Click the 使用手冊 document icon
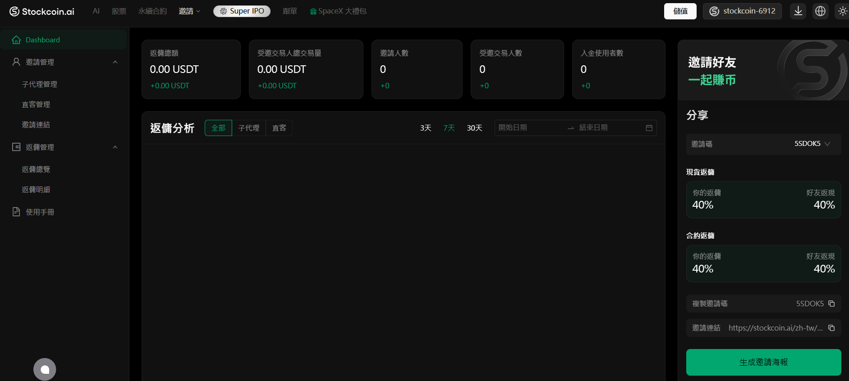 pyautogui.click(x=16, y=212)
